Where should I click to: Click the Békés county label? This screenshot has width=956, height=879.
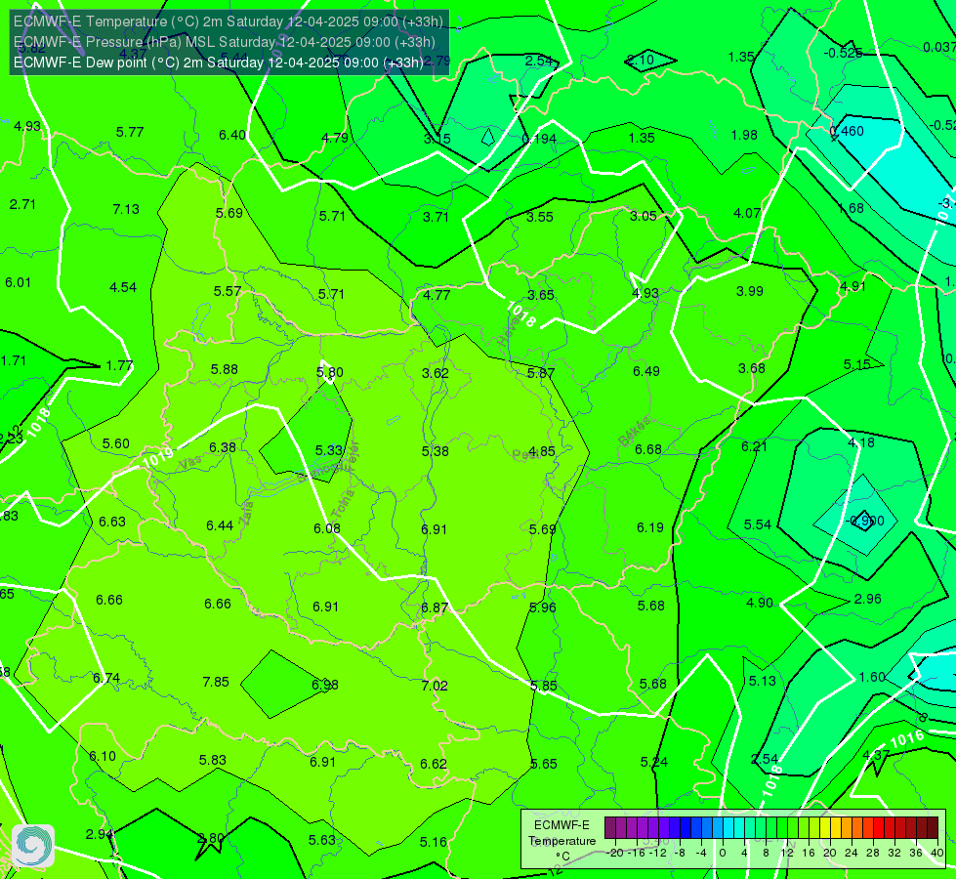(634, 432)
